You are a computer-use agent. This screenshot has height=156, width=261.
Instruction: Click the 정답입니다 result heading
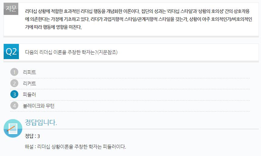41,122
